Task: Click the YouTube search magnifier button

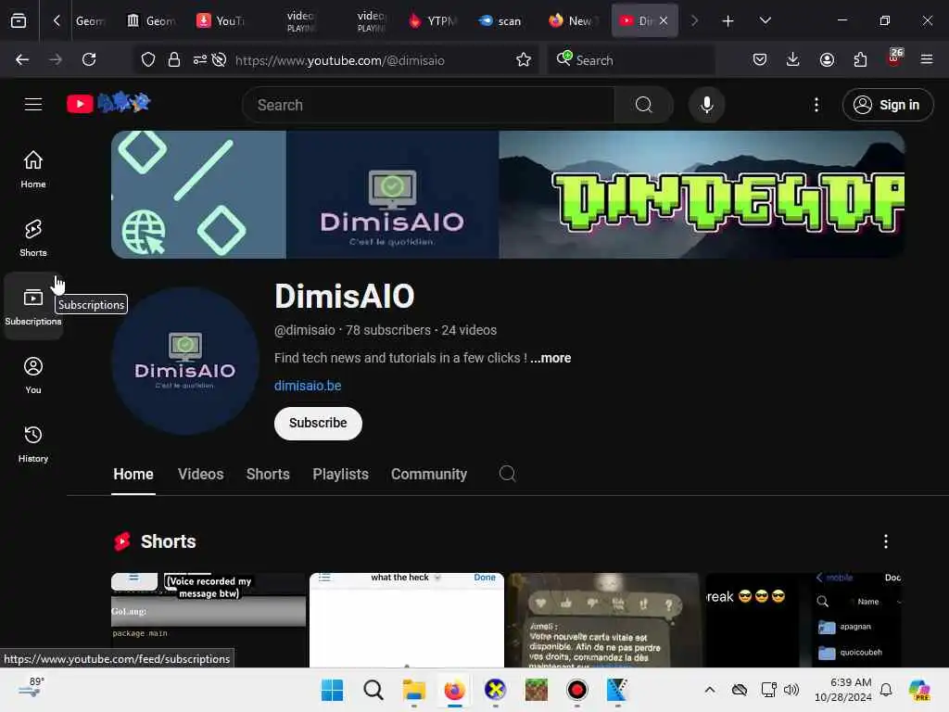Action: pyautogui.click(x=643, y=105)
